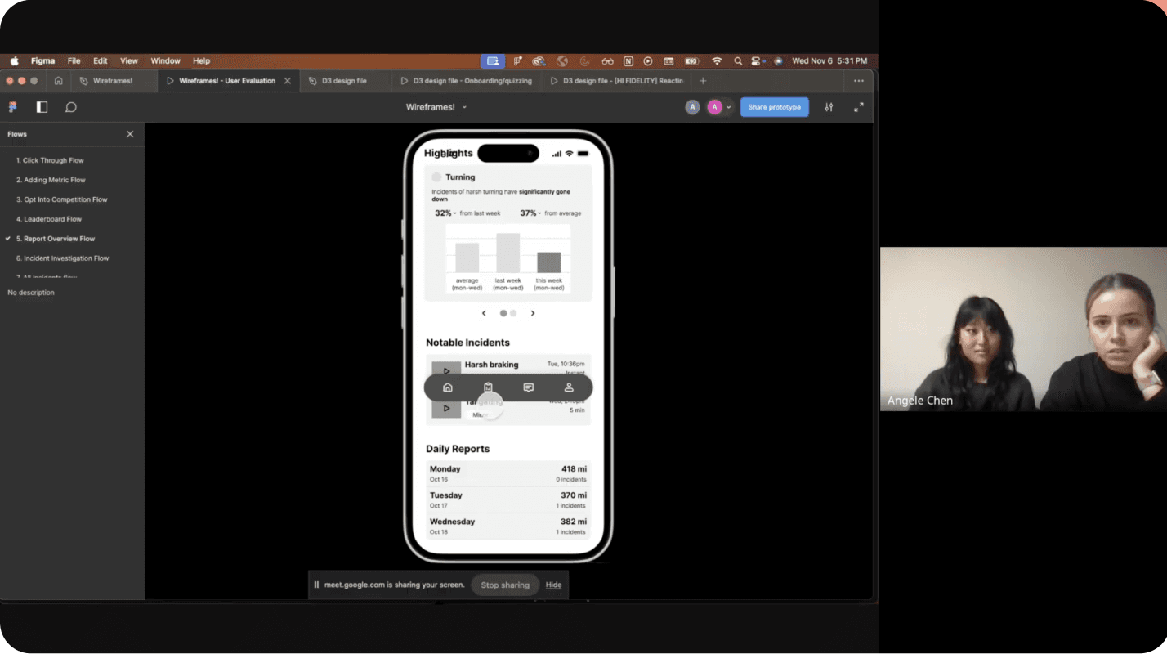This screenshot has height=654, width=1167.
Task: Click the Hide link in sharing bar
Action: click(553, 585)
